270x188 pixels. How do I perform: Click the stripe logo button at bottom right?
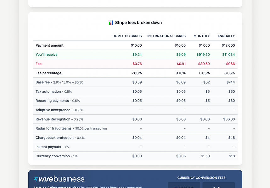tap(218, 186)
